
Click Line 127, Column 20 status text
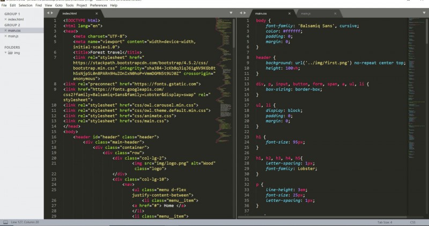(x=25, y=222)
